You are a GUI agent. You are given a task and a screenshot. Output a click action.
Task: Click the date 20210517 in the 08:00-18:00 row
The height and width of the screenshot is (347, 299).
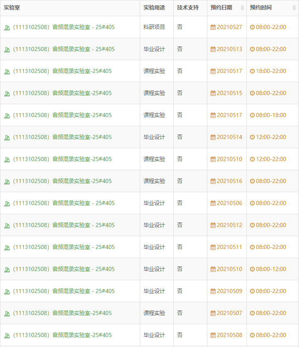tap(230, 115)
